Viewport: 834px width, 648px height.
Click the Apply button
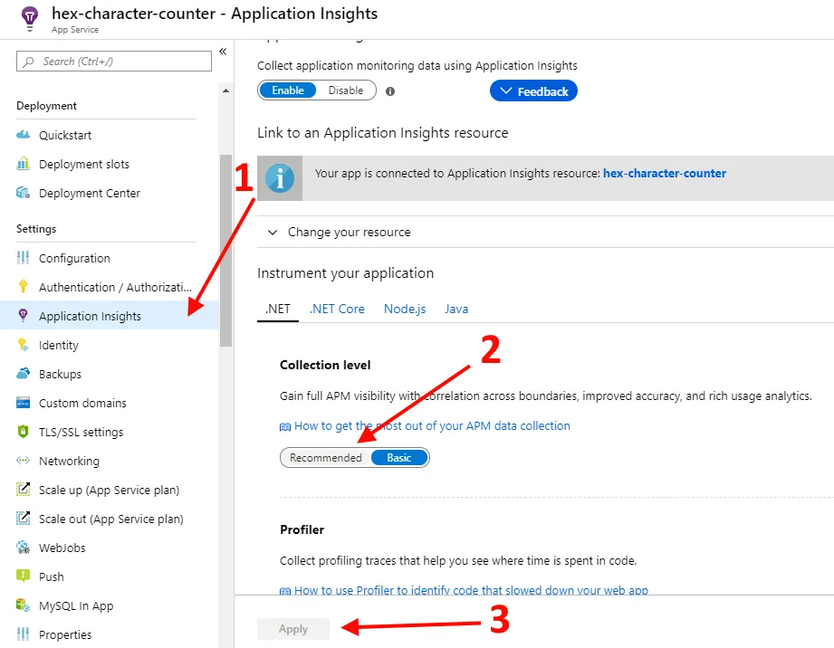click(x=293, y=629)
